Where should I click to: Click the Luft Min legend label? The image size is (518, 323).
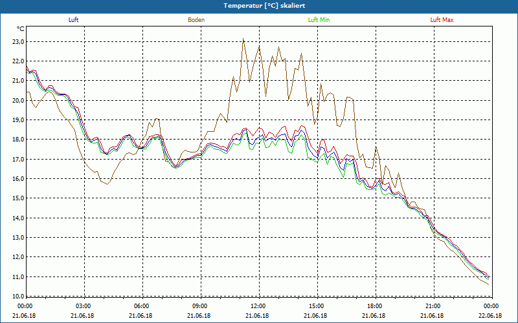319,20
